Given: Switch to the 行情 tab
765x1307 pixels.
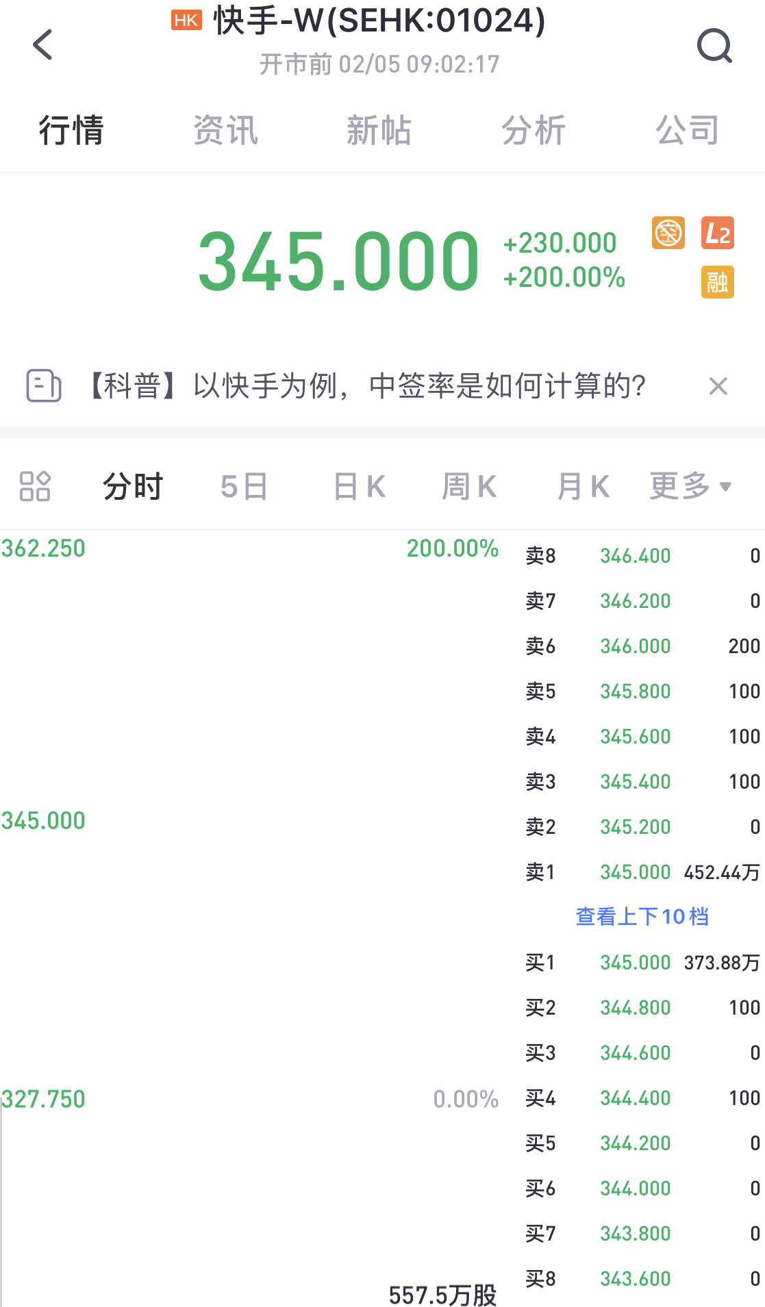Looking at the screenshot, I should [71, 130].
